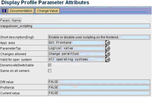This screenshot has height=97, width=153.
Task: Select the Logical value field
Action: (x=77, y=48)
